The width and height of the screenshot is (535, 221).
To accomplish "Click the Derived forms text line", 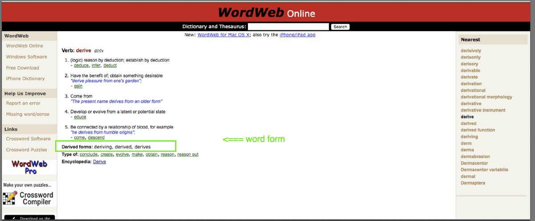I will tap(106, 147).
